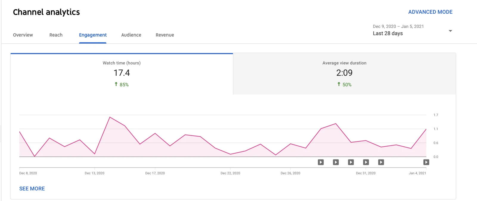The width and height of the screenshot is (477, 201).
Task: Open the video marker icon above the Dec 31, 2020 label
Action: coord(366,162)
